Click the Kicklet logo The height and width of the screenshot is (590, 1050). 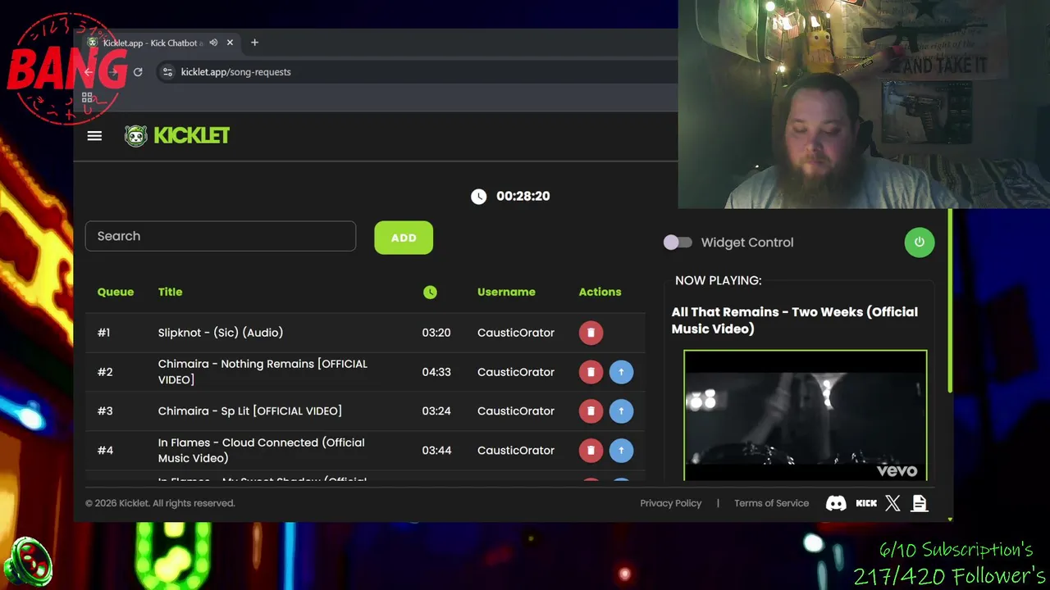click(x=177, y=136)
